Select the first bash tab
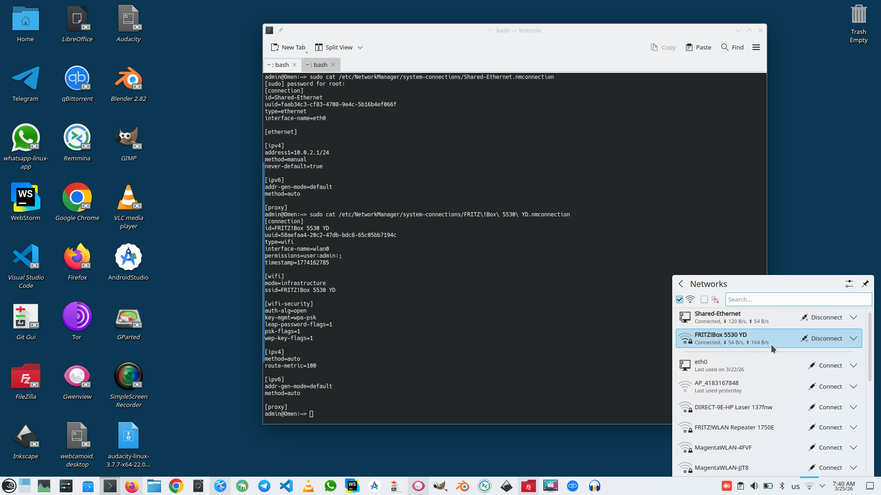881x495 pixels. point(278,65)
